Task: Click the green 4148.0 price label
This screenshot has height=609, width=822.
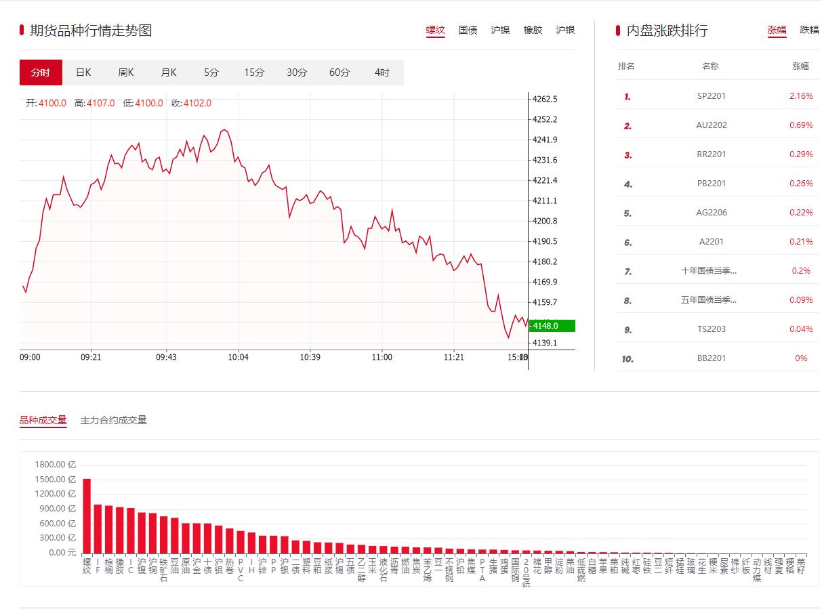Action: (x=550, y=326)
